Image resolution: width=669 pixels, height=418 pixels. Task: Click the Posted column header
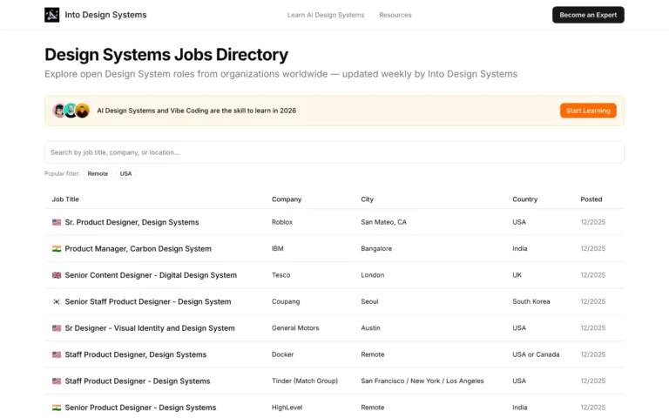[x=591, y=199]
